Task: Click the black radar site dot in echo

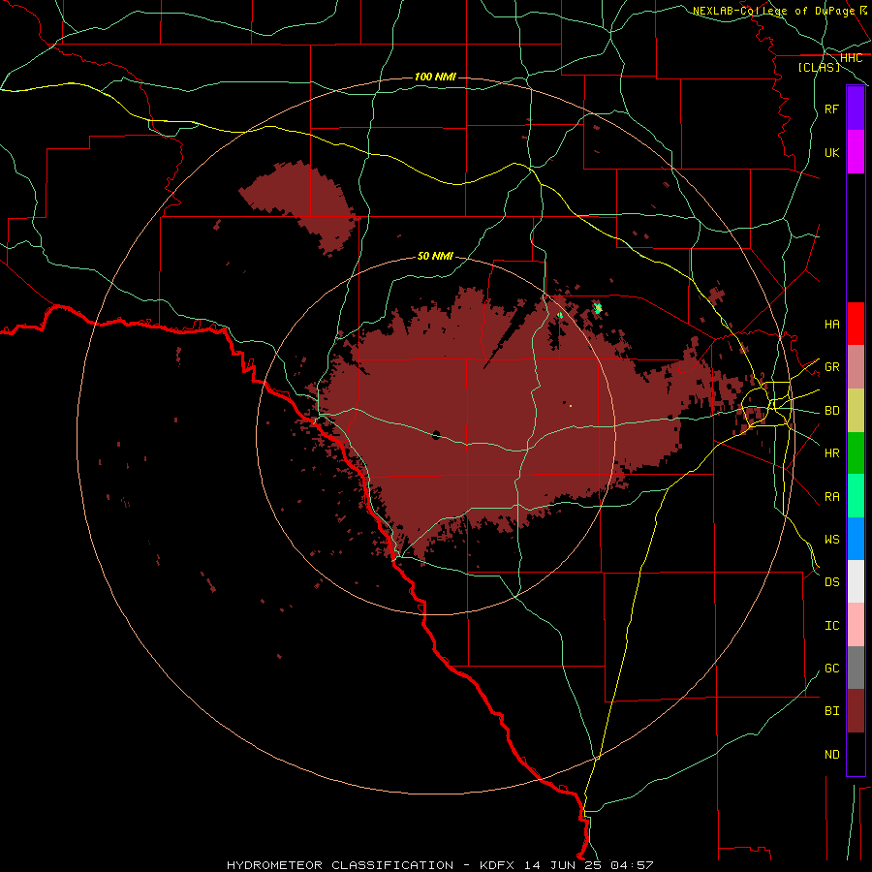Action: 436,435
